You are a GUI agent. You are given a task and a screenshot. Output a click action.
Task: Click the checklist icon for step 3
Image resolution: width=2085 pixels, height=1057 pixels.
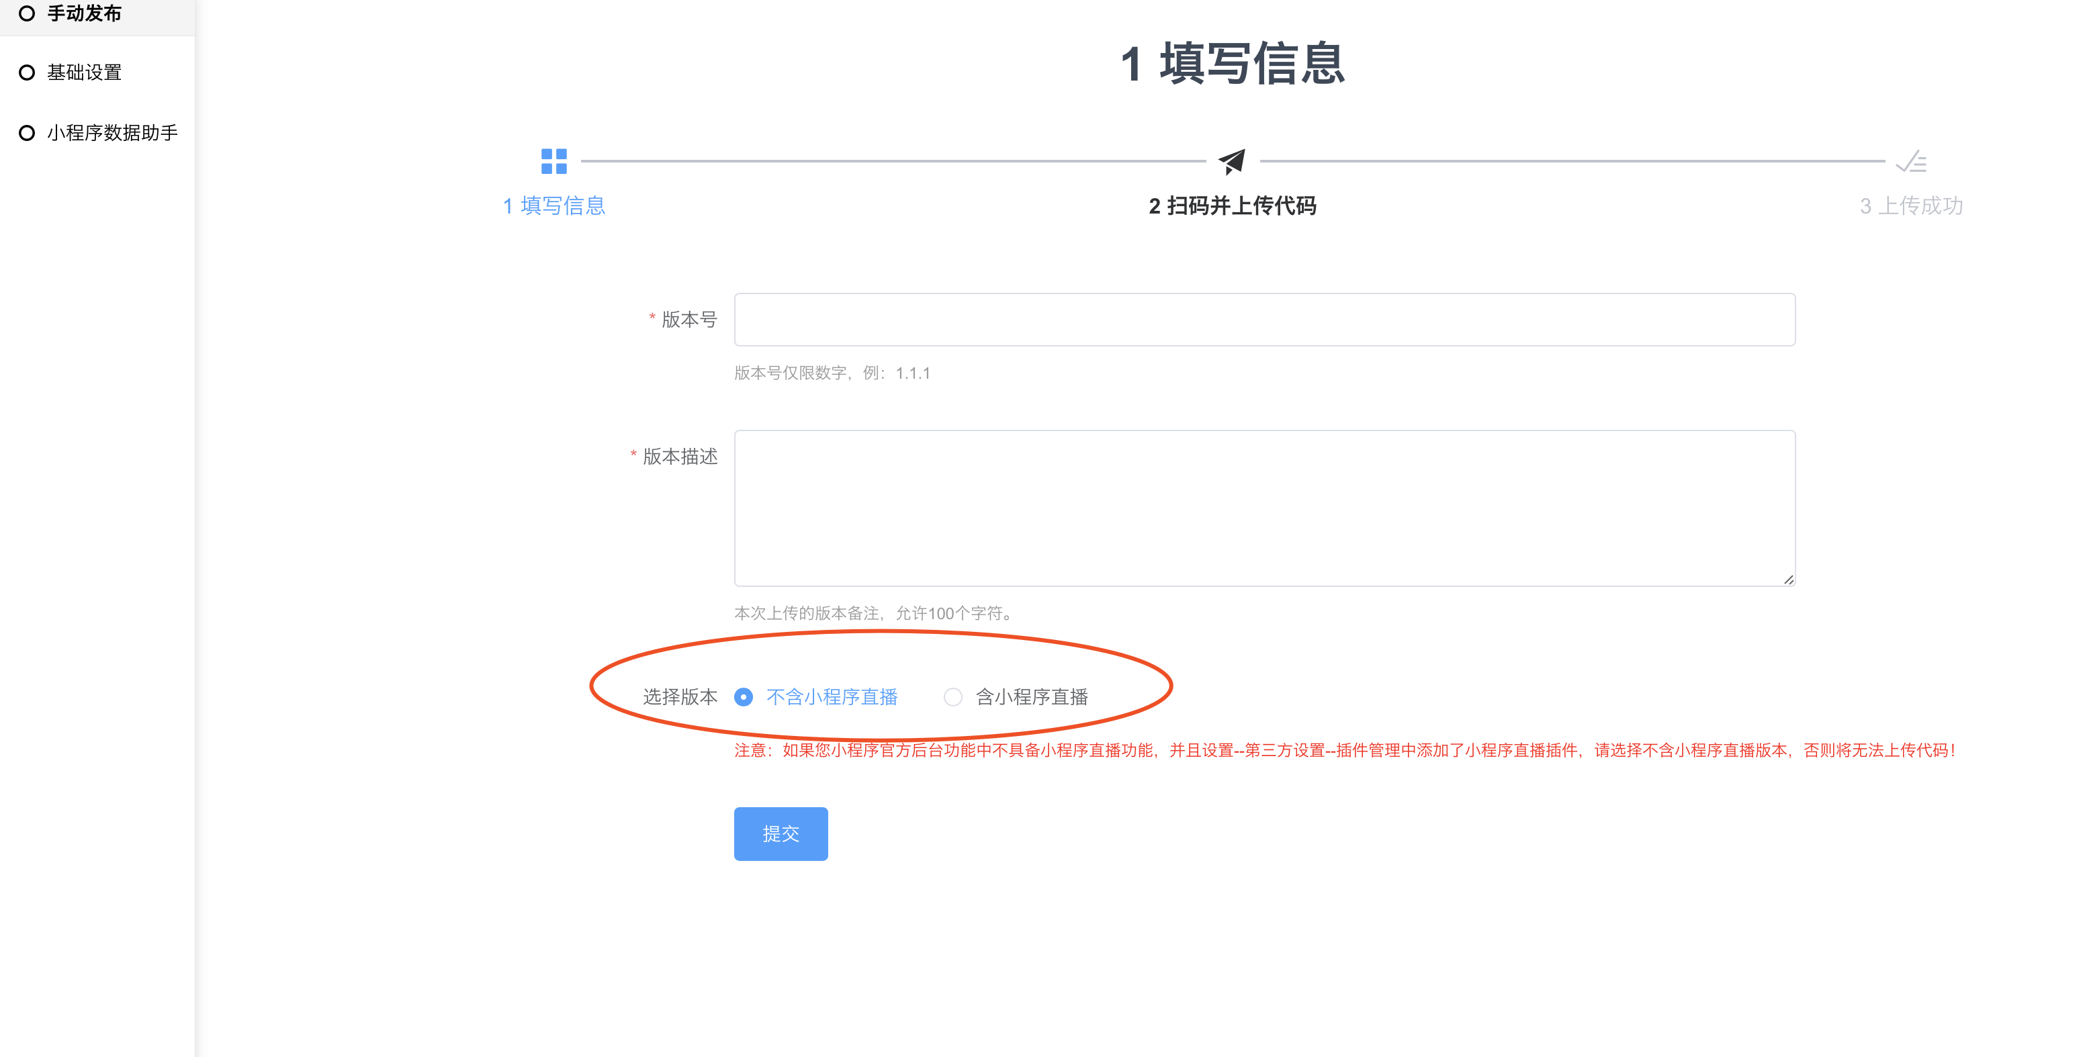pos(1911,162)
